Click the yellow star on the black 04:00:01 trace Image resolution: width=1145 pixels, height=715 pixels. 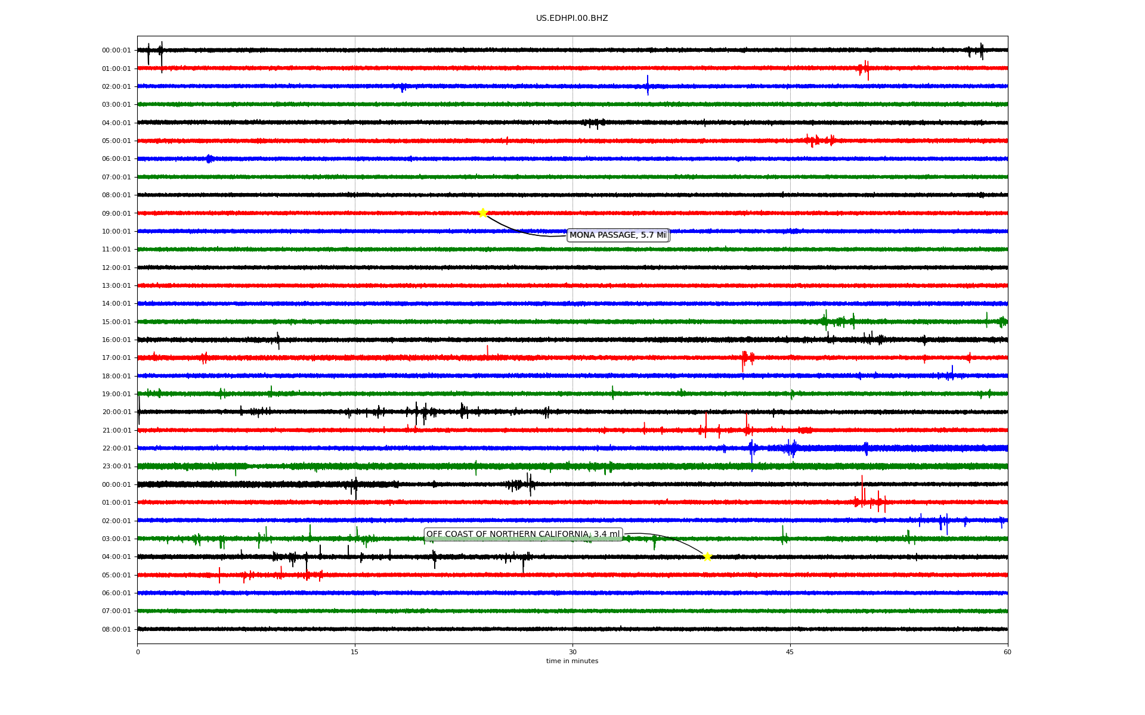[x=707, y=557]
